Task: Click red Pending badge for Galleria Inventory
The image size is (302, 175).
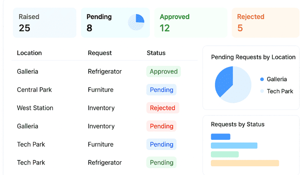Action: [161, 126]
